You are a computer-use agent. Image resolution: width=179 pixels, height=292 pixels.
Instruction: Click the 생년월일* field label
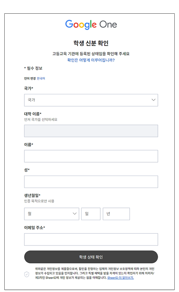(32, 195)
